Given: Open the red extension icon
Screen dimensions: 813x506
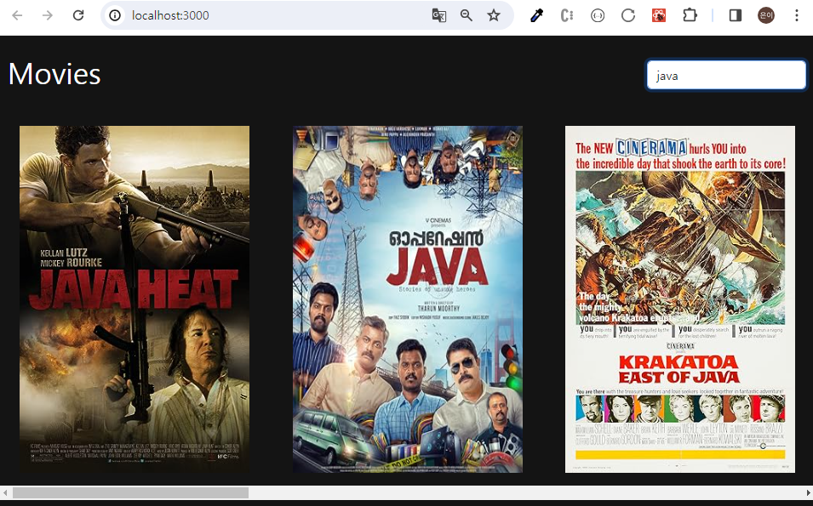Looking at the screenshot, I should tap(659, 15).
